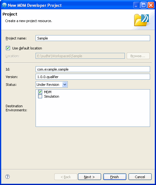
Task: Open the Status dropdown arrow
Action: pyautogui.click(x=65, y=85)
